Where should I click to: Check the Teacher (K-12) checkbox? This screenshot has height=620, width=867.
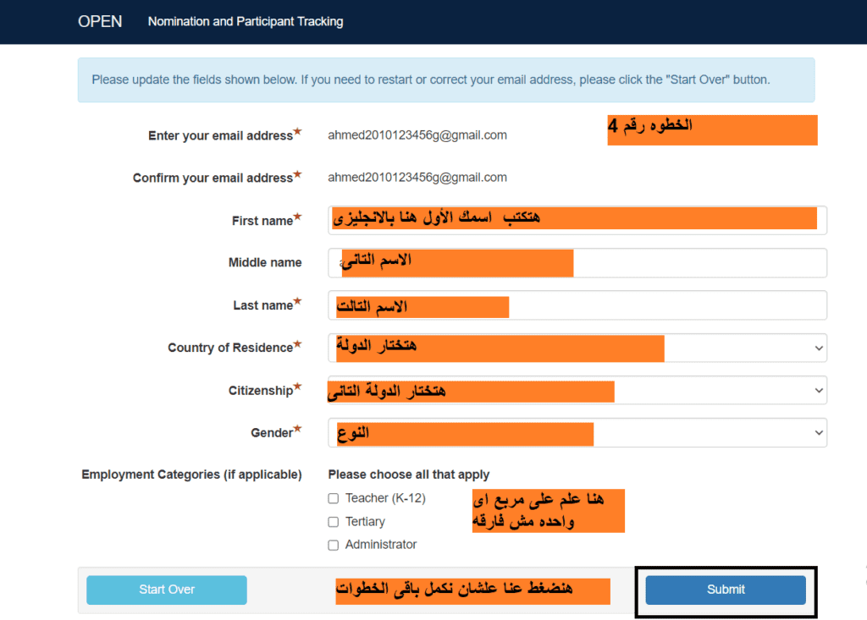[334, 499]
